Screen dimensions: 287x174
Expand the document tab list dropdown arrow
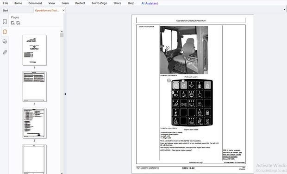[x=284, y=9]
